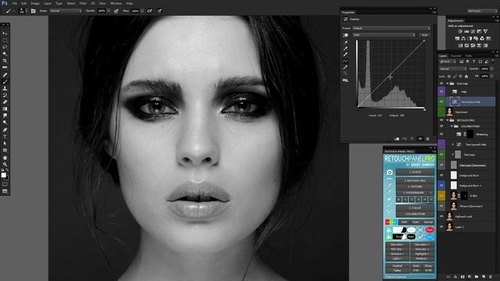Select the Zoom tool in toolbar
This screenshot has width=500, height=281.
tap(5, 164)
